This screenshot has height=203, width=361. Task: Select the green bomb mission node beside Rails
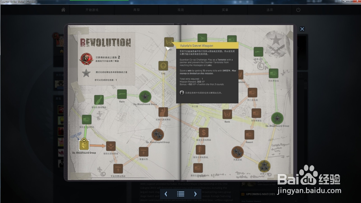[x=99, y=100]
